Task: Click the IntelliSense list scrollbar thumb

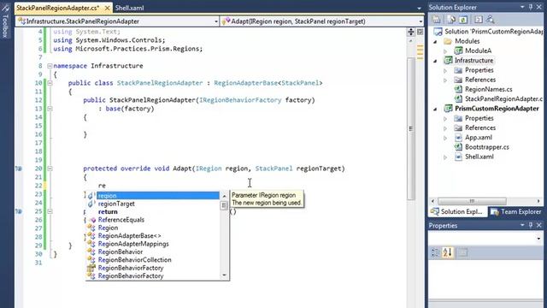Action: pyautogui.click(x=224, y=205)
